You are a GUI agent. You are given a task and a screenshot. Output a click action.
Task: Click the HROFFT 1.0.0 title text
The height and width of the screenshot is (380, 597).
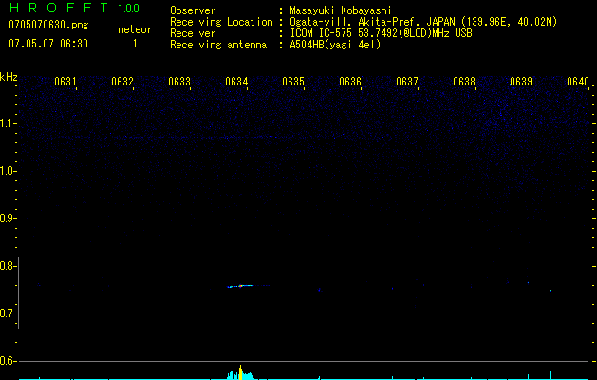coord(74,8)
